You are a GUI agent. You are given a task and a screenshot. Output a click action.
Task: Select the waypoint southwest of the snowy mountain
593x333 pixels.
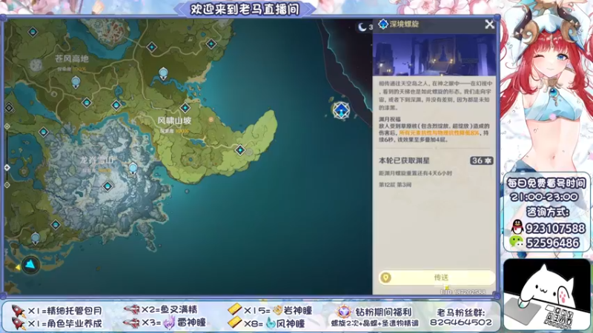pyautogui.click(x=55, y=225)
